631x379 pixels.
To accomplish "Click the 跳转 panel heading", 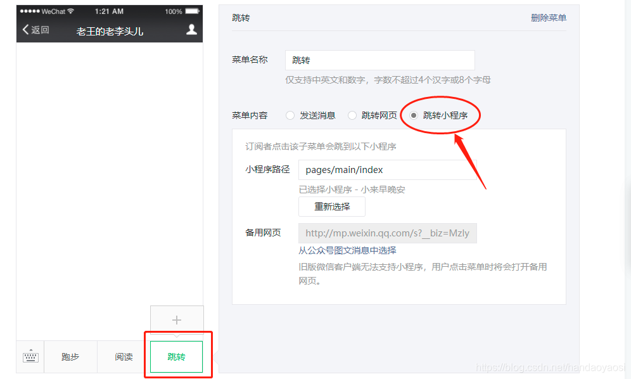I will coord(241,18).
